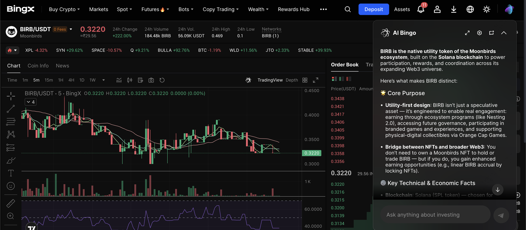
Task: Open the Rewards Hub menu item
Action: point(293,9)
